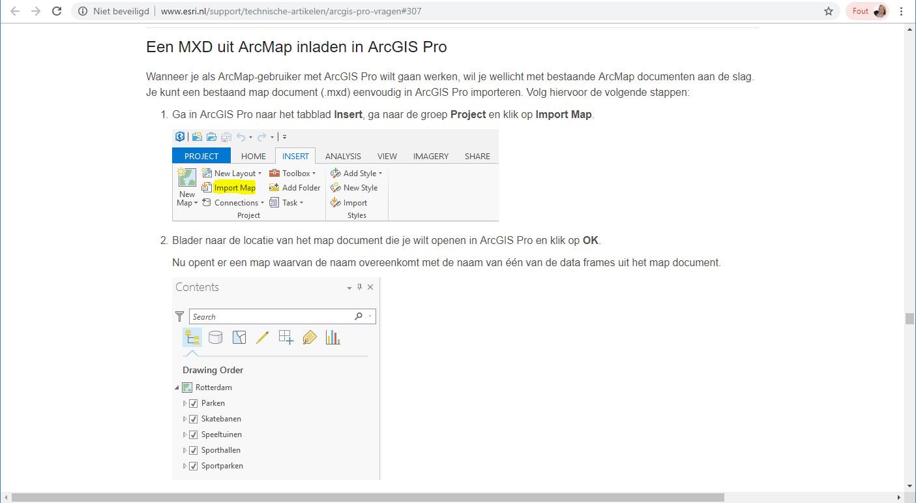Toggle the Sporthallen layer checkbox
This screenshot has width=916, height=503.
coord(193,450)
